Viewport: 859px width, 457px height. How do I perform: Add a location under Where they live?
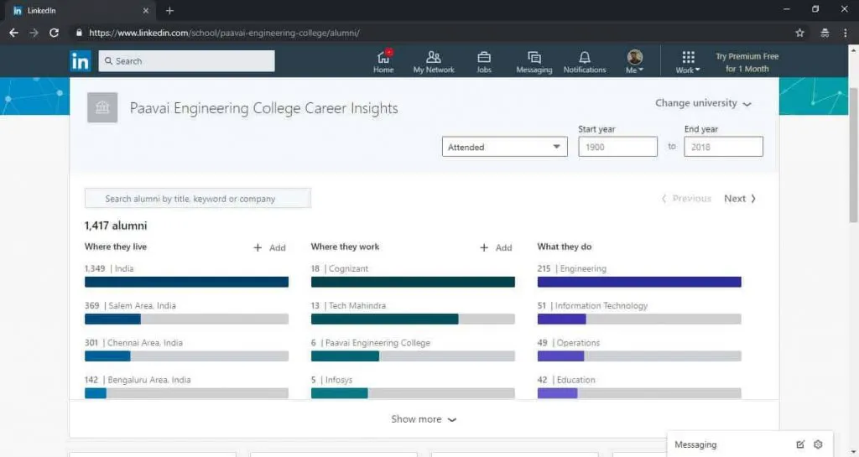click(x=269, y=247)
